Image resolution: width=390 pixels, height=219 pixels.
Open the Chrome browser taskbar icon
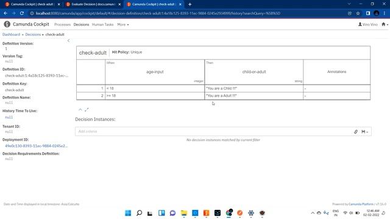pos(229,213)
